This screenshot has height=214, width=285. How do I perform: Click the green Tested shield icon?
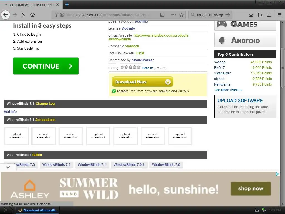pyautogui.click(x=114, y=91)
